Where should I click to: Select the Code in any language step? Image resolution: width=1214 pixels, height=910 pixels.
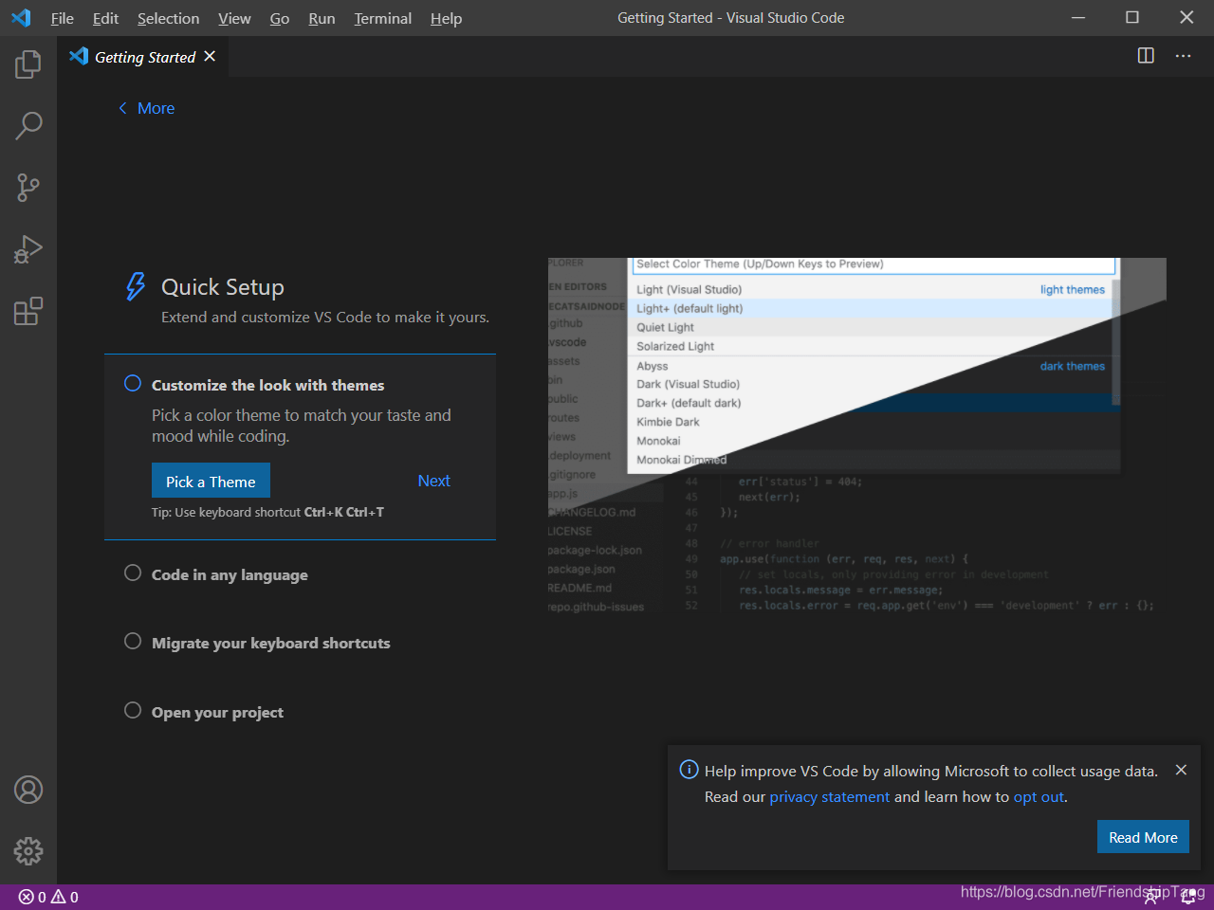[230, 574]
